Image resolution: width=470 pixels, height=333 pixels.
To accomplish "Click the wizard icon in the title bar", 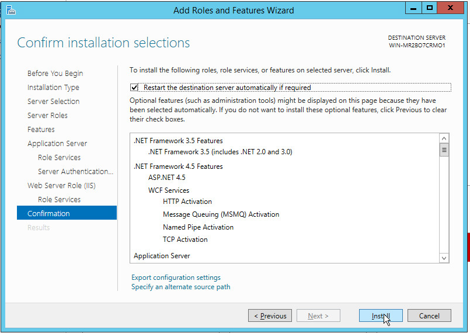I will (x=11, y=9).
